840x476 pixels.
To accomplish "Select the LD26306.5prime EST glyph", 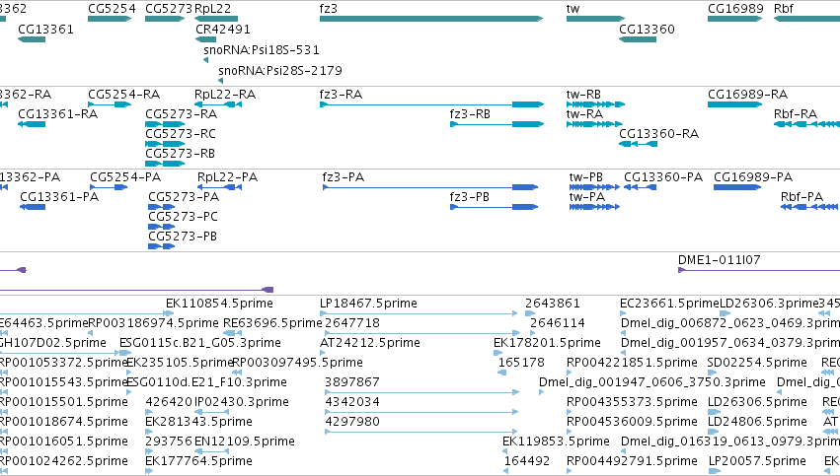I will coord(715,412).
